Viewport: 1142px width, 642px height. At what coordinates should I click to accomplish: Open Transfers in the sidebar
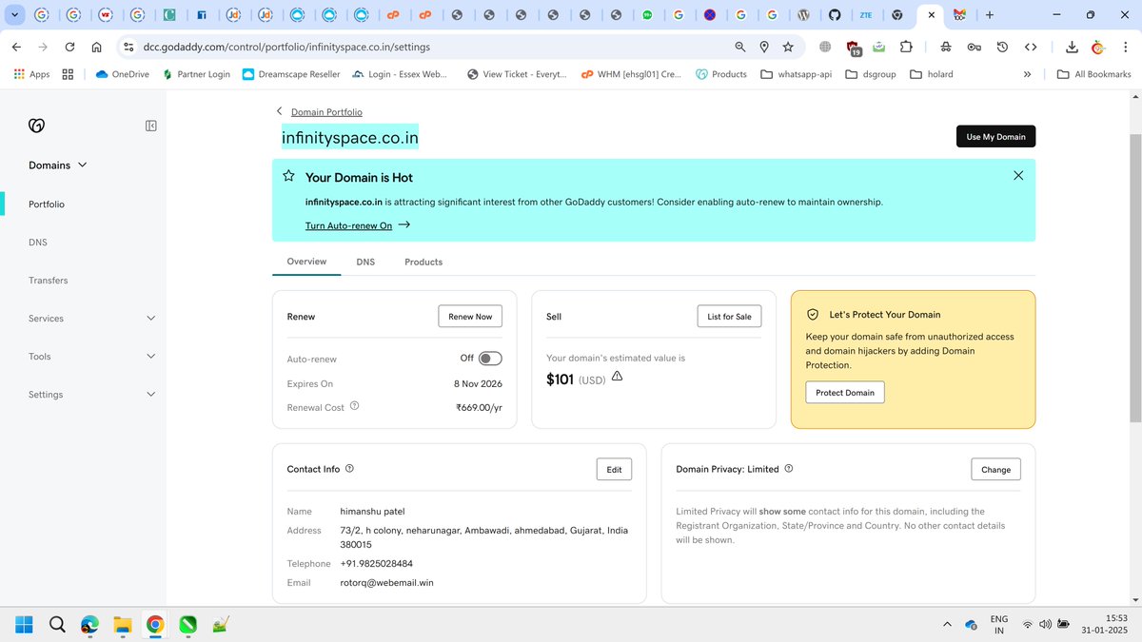49,281
